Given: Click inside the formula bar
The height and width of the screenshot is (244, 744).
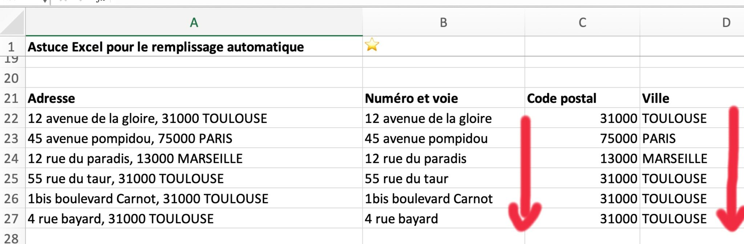Looking at the screenshot, I should 291,2.
